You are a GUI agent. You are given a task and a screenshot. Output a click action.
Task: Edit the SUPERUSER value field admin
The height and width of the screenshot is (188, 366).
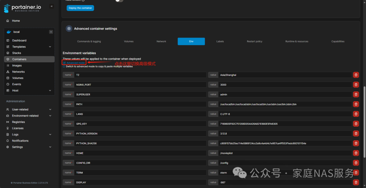[285, 95]
